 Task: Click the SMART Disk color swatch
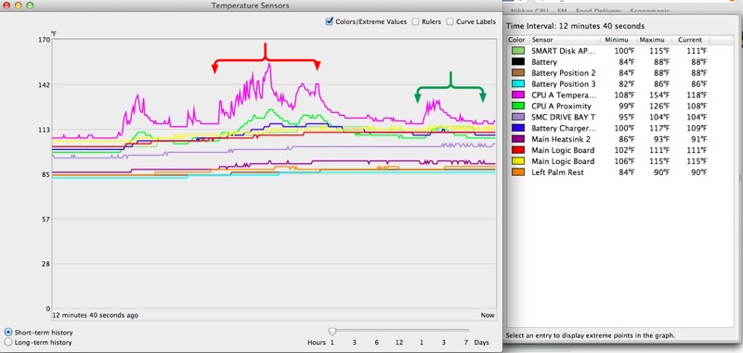518,51
